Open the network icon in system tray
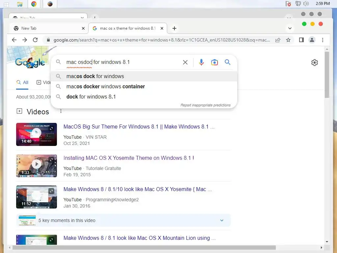 coord(298,3)
